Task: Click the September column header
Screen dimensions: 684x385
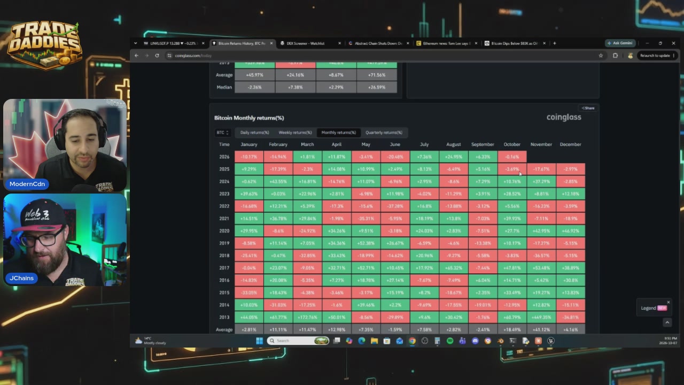Action: pos(483,144)
